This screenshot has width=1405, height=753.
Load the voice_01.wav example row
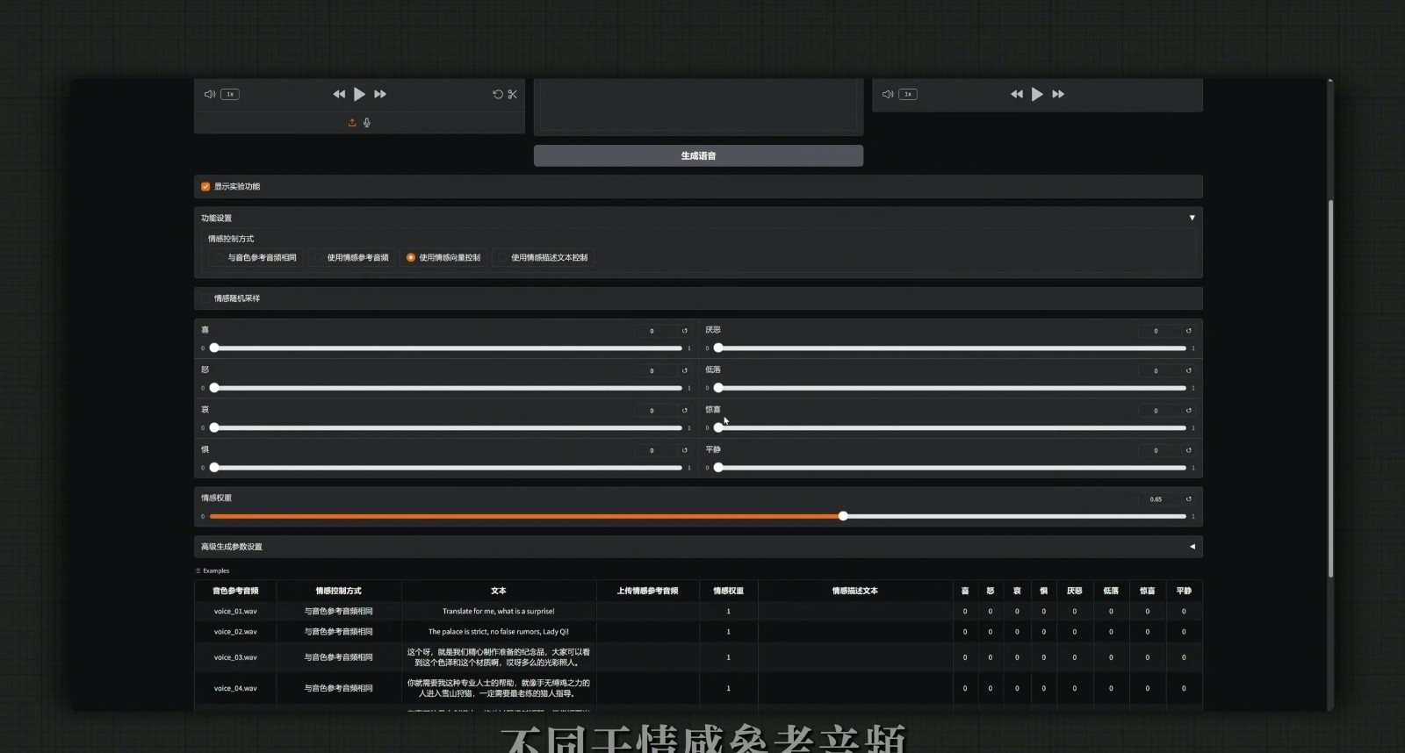pyautogui.click(x=235, y=611)
